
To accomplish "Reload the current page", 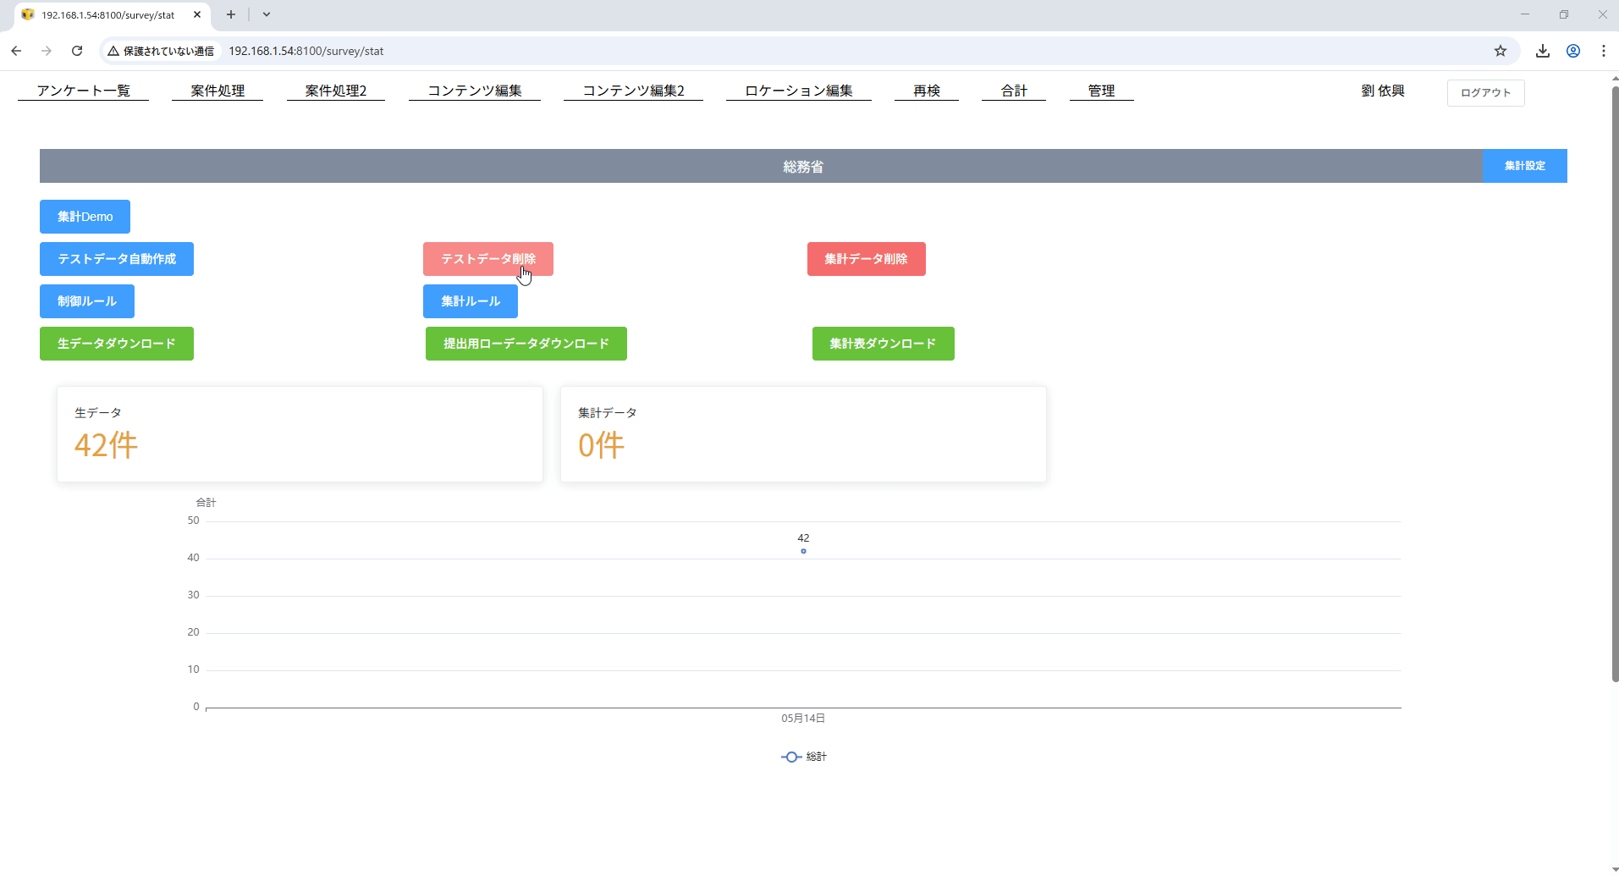I will 77,51.
